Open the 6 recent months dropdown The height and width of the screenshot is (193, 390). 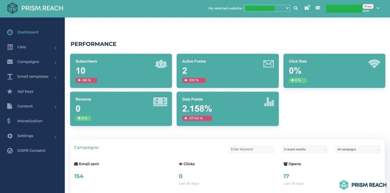(x=305, y=150)
